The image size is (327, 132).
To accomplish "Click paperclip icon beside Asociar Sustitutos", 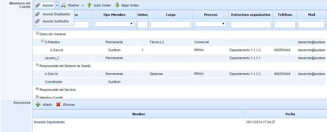I will (38, 21).
